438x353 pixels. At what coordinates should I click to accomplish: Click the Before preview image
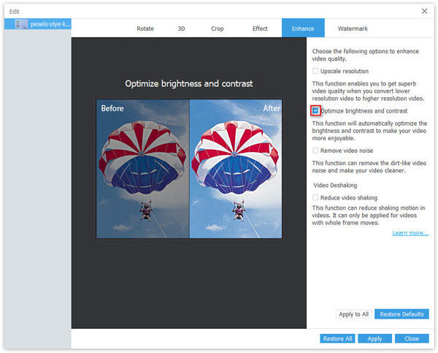[143, 169]
